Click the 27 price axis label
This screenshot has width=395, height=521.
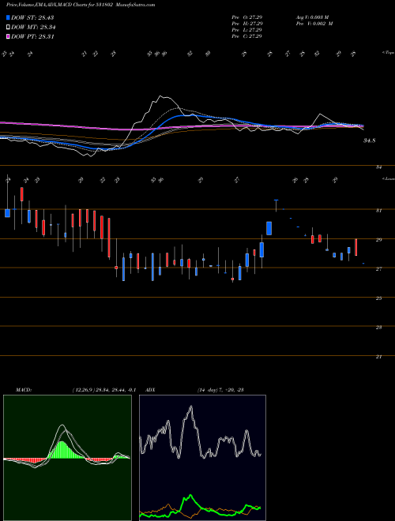point(378,269)
